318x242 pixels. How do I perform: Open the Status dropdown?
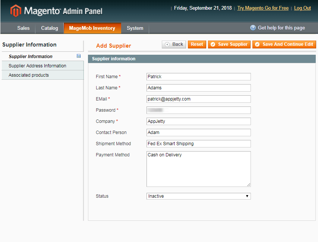tap(198, 196)
